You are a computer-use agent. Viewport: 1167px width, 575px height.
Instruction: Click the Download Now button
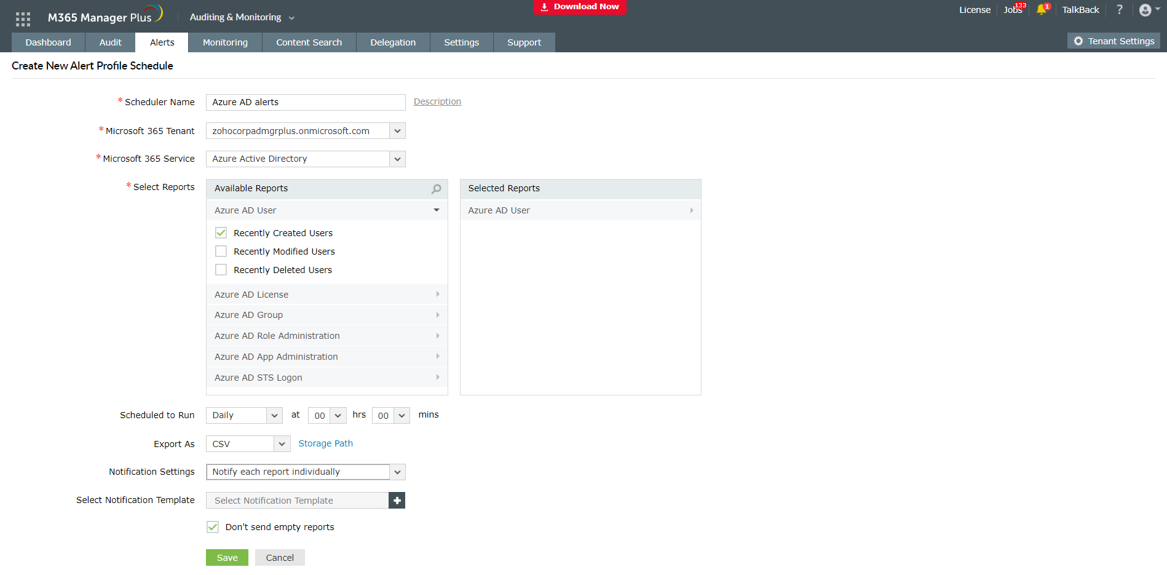[x=580, y=7]
